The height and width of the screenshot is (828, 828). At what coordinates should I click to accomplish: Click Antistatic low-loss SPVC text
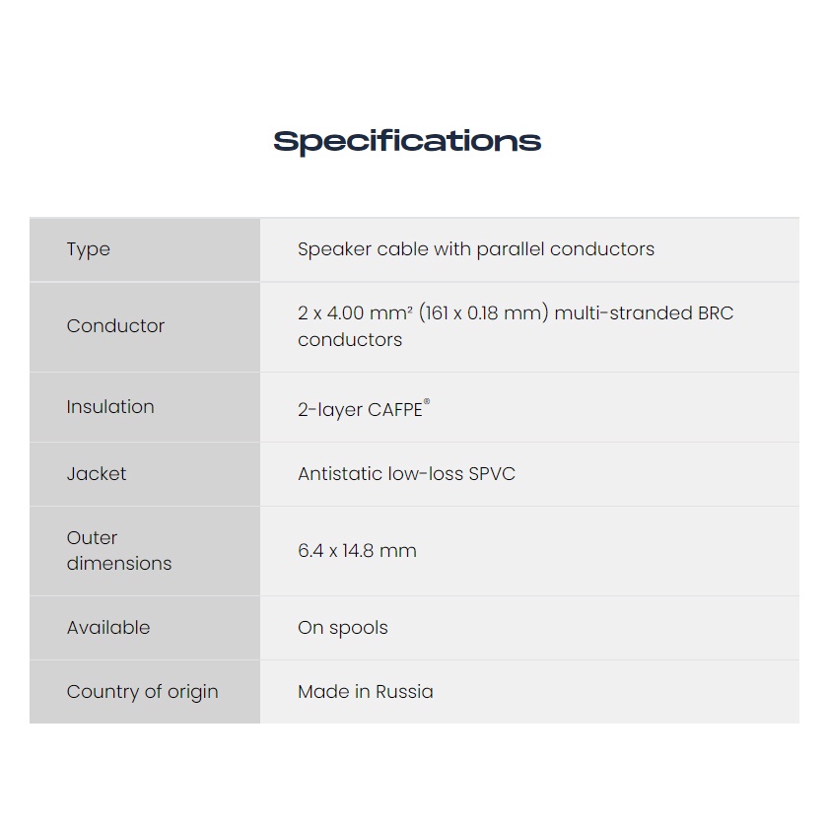[x=406, y=474]
